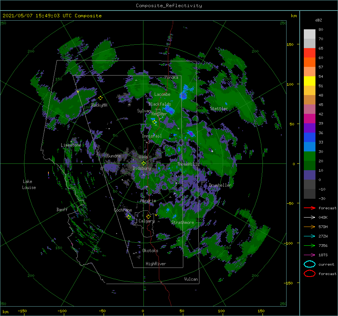The height and width of the screenshot is (316, 338).
Task: Click the red forecast arrow in legend
Action: pos(309,208)
